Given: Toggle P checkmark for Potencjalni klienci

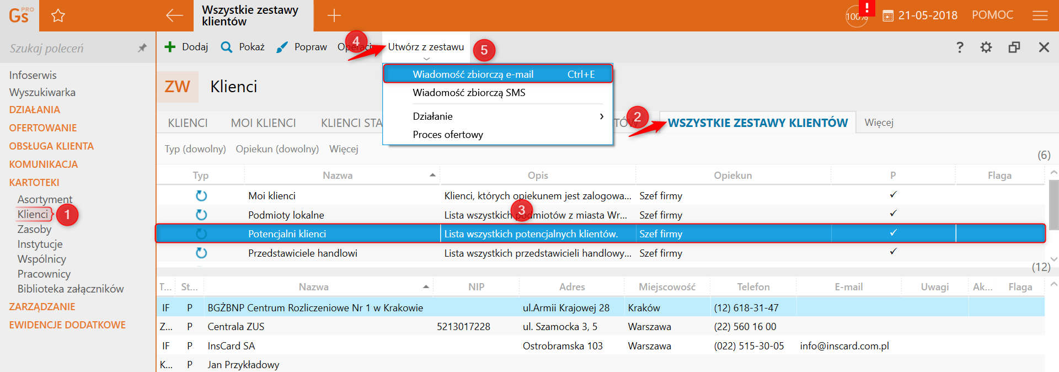Looking at the screenshot, I should pos(893,232).
